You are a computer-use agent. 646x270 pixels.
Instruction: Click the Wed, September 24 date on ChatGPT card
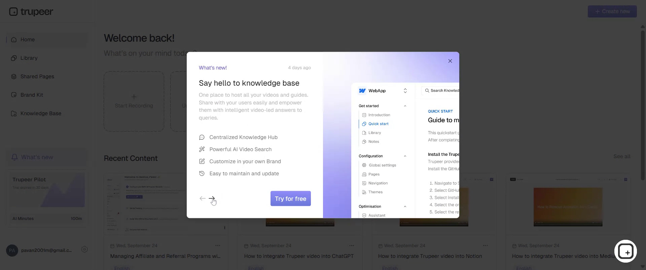pyautogui.click(x=267, y=246)
